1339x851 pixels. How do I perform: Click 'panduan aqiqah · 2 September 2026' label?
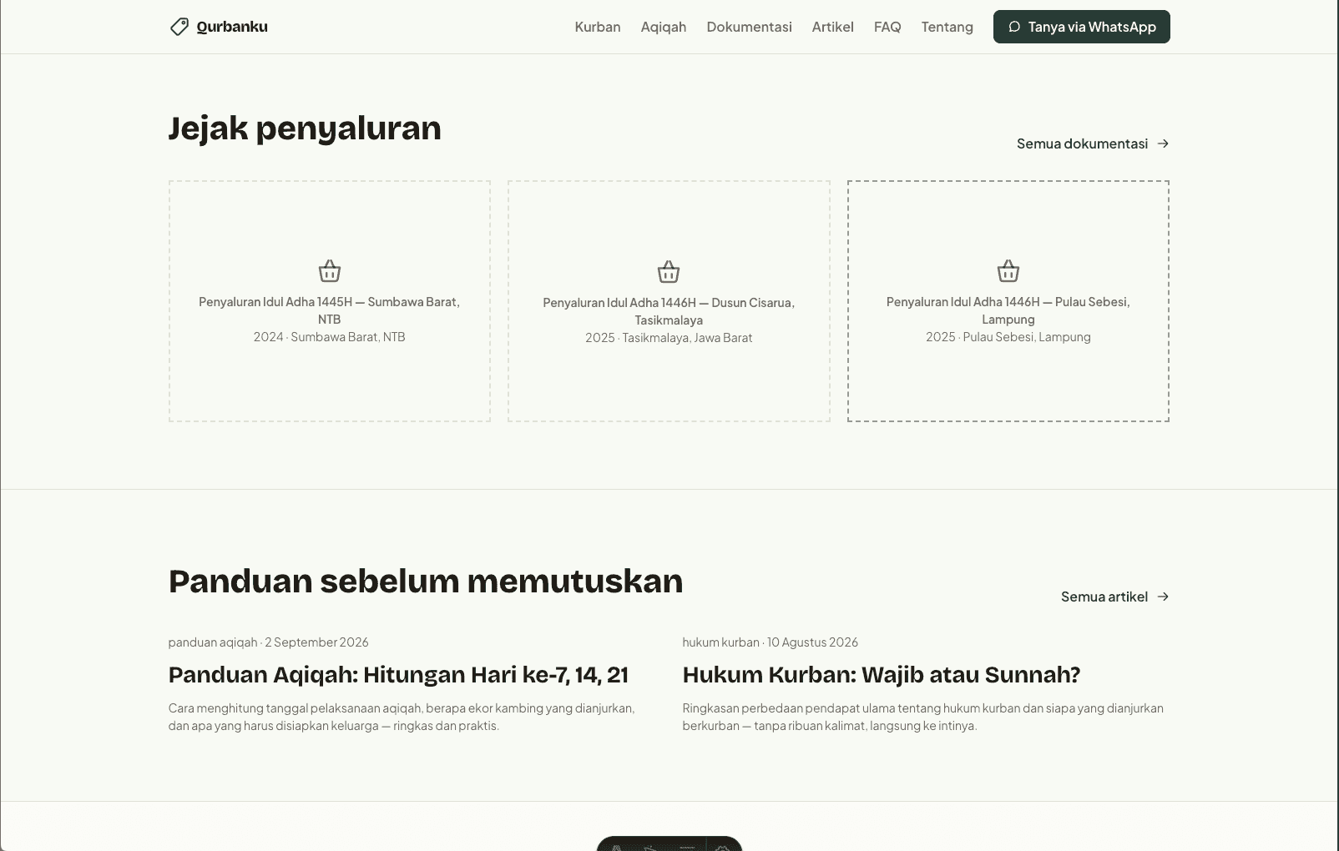click(x=268, y=642)
